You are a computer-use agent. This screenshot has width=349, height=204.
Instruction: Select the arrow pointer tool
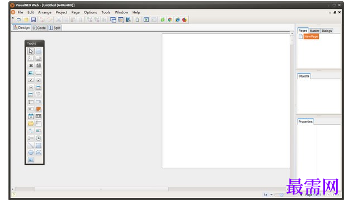click(31, 51)
